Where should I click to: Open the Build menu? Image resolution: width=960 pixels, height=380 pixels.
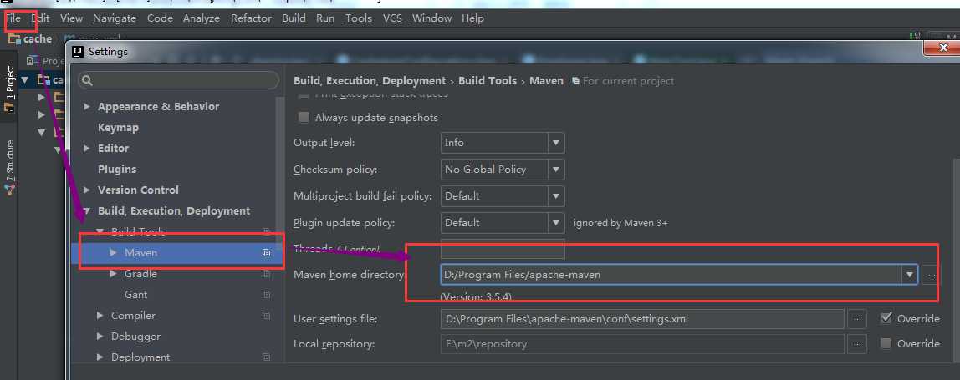pyautogui.click(x=294, y=18)
